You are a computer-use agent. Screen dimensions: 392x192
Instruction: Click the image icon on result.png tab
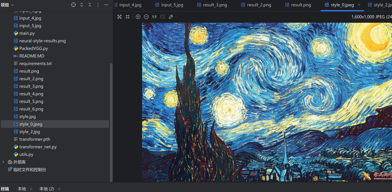287,5
